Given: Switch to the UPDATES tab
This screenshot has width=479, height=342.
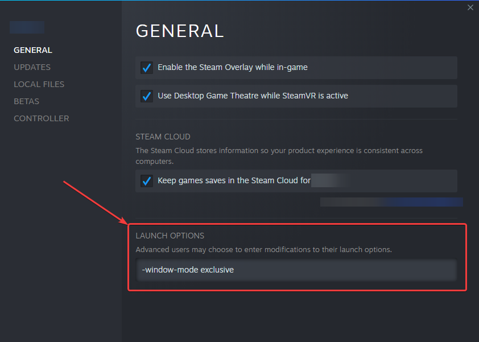Looking at the screenshot, I should coord(32,67).
